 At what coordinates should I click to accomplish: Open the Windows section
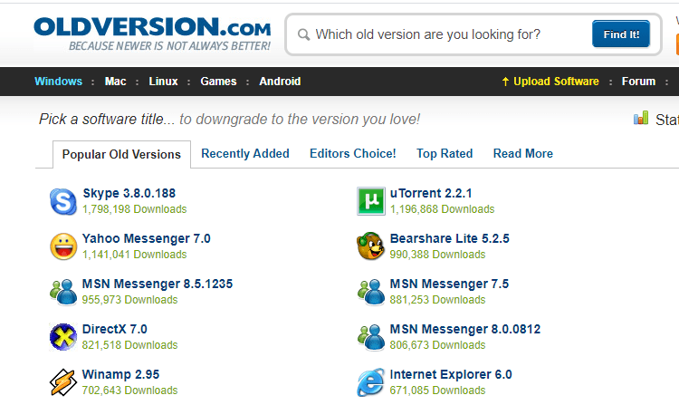pos(59,82)
